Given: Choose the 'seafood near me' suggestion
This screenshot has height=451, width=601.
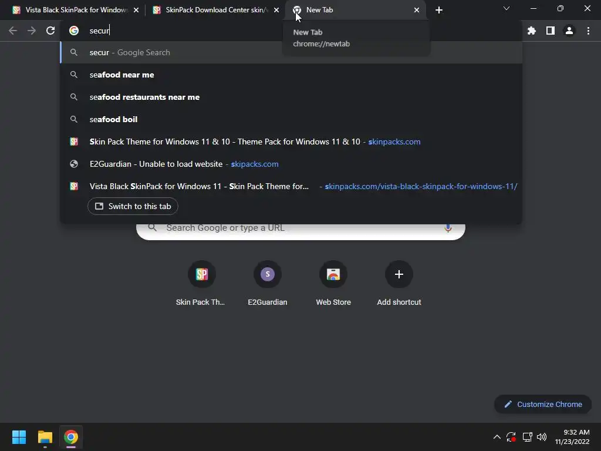Looking at the screenshot, I should pos(291,75).
